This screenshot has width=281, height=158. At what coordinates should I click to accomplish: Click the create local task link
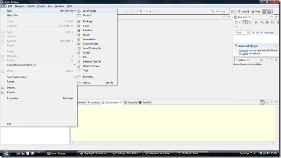[245, 53]
